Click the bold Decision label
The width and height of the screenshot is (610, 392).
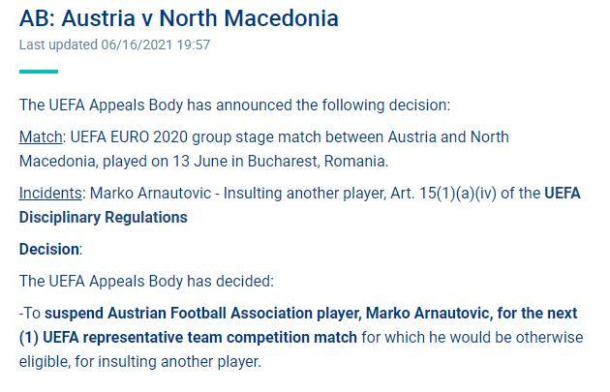tap(49, 250)
